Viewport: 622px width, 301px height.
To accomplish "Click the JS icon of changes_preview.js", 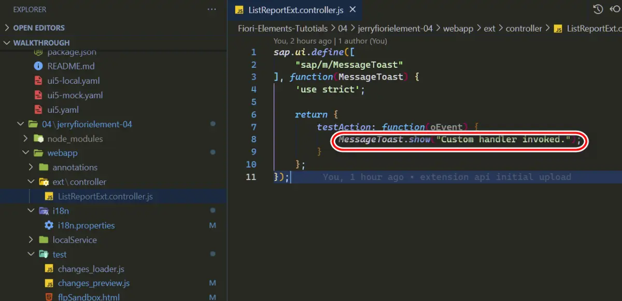I will point(49,283).
